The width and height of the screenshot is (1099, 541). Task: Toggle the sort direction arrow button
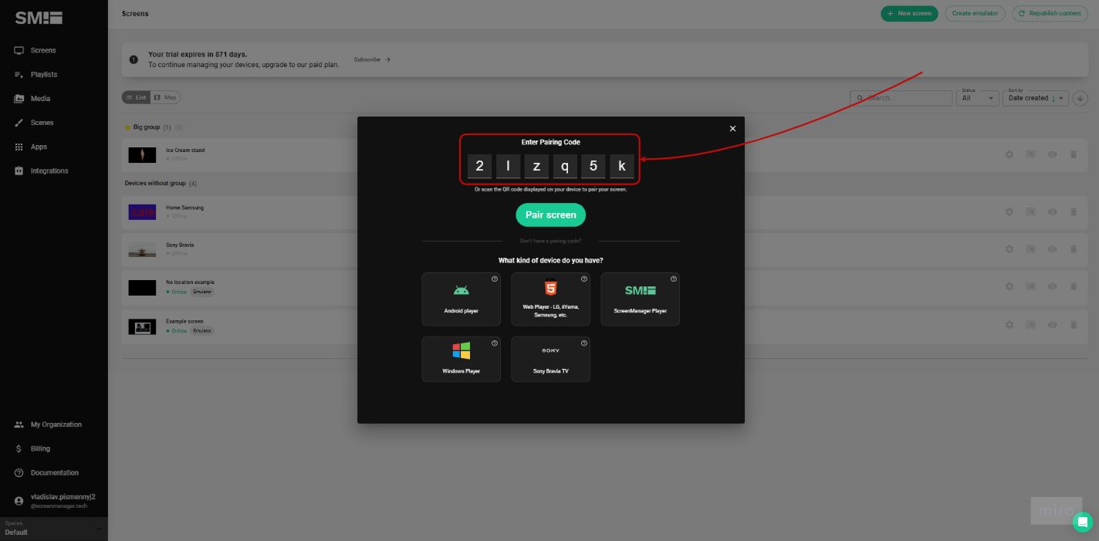1080,98
